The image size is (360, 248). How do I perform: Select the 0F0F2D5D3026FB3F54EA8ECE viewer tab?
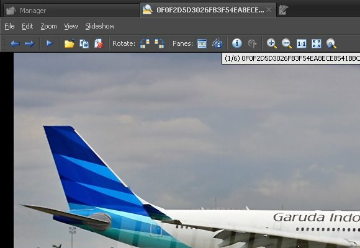(208, 10)
